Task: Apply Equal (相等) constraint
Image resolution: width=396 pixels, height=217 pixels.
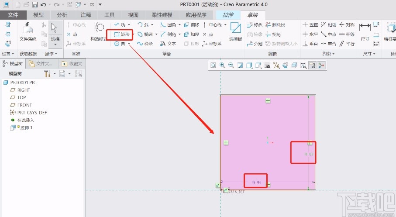Action: pyautogui.click(x=347, y=34)
